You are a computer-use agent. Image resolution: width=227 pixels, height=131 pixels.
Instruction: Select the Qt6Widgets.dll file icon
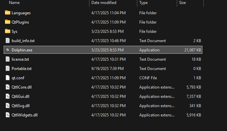point(8,115)
